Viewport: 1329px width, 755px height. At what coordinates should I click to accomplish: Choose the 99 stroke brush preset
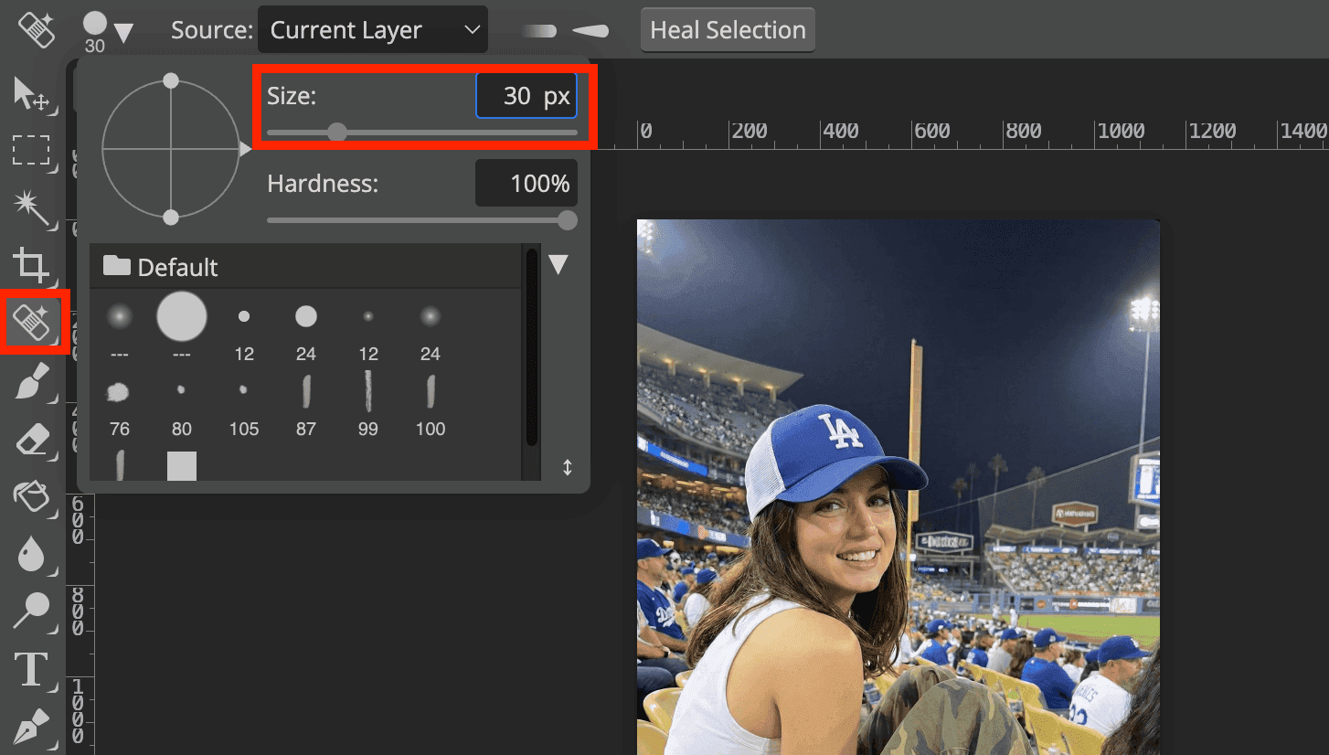tap(368, 390)
